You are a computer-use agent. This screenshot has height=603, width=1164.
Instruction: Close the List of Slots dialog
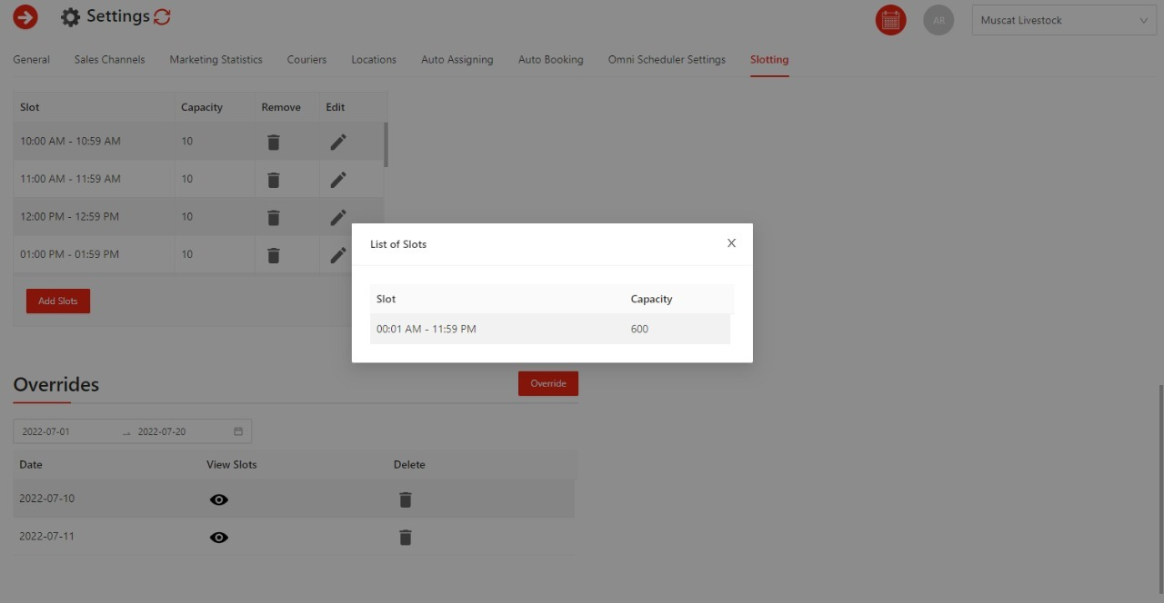[731, 243]
